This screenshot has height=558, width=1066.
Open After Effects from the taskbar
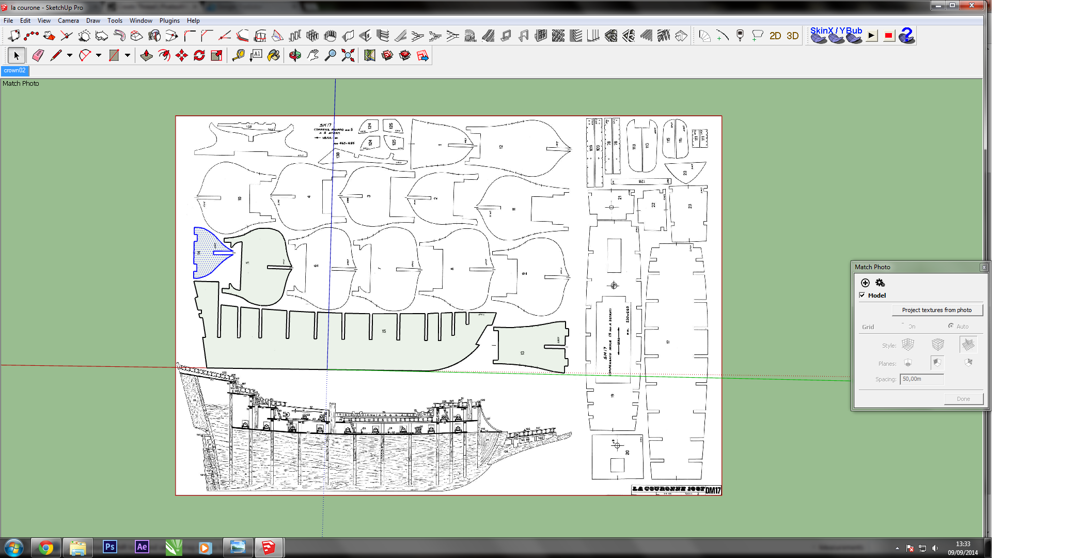point(142,547)
